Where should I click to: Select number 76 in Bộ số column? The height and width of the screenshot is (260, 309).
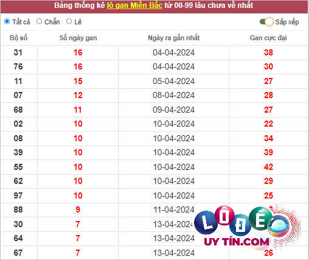pyautogui.click(x=18, y=66)
